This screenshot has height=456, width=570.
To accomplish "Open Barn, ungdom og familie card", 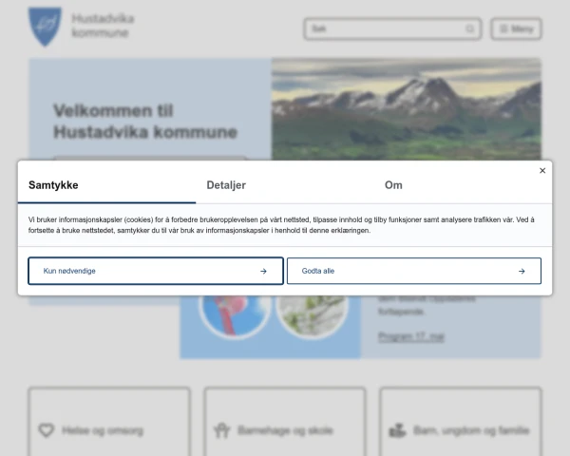I will point(461,422).
